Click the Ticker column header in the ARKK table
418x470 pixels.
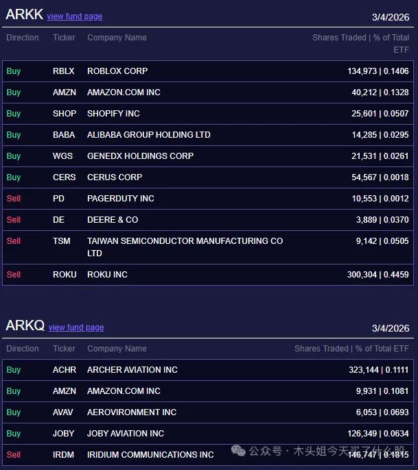click(64, 38)
